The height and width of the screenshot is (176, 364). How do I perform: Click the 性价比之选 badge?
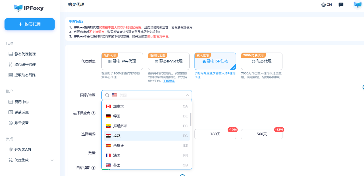coord(158,55)
